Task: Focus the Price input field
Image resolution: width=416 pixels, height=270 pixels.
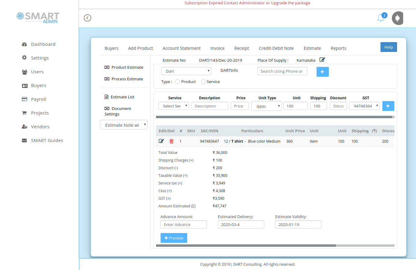Action: click(240, 106)
